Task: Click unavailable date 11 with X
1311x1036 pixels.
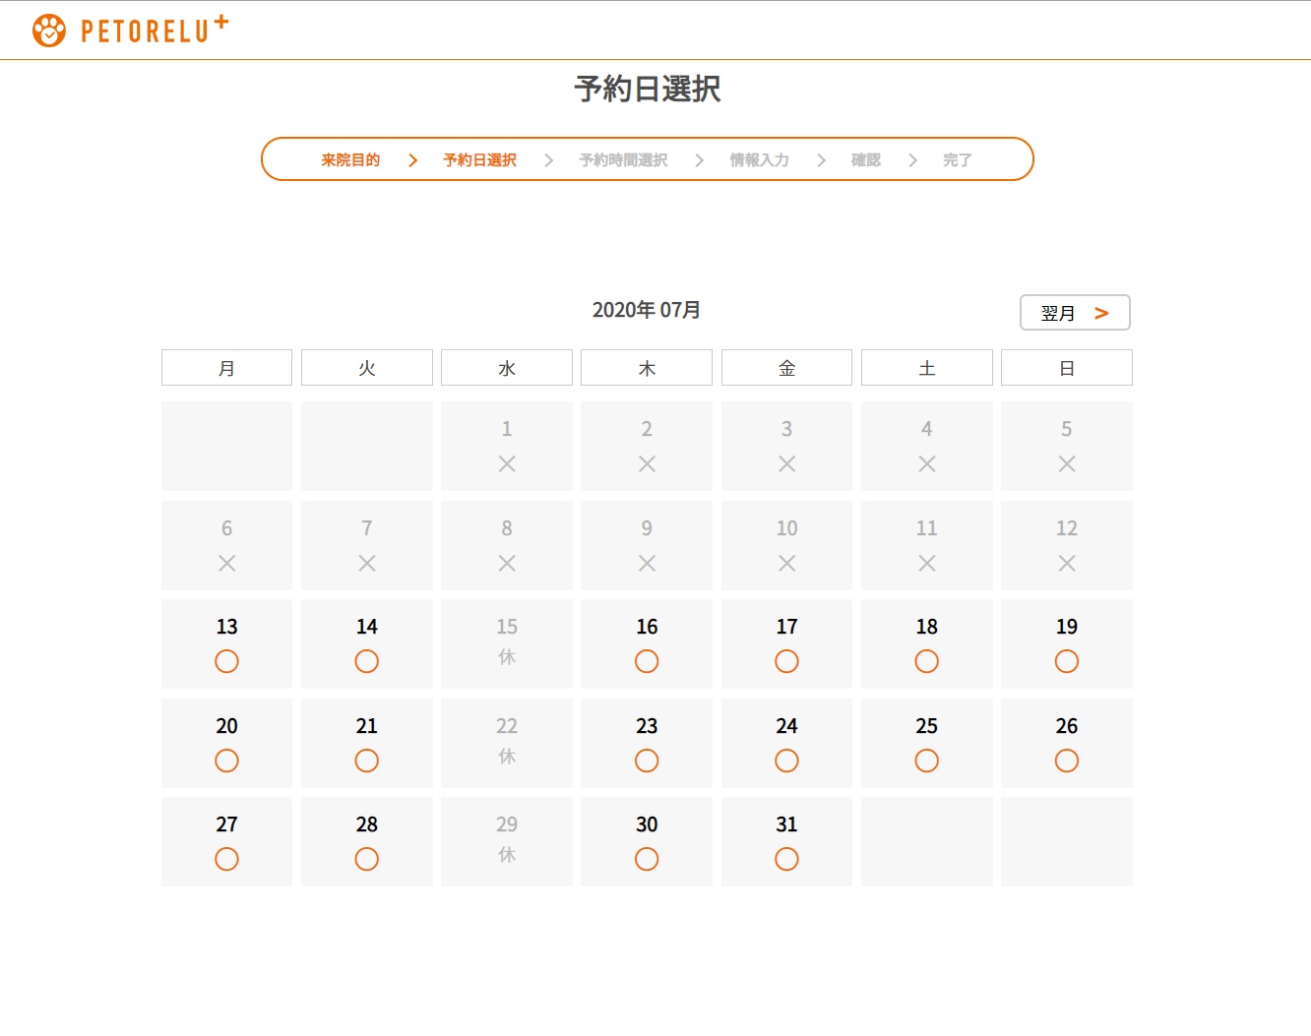Action: tap(927, 545)
